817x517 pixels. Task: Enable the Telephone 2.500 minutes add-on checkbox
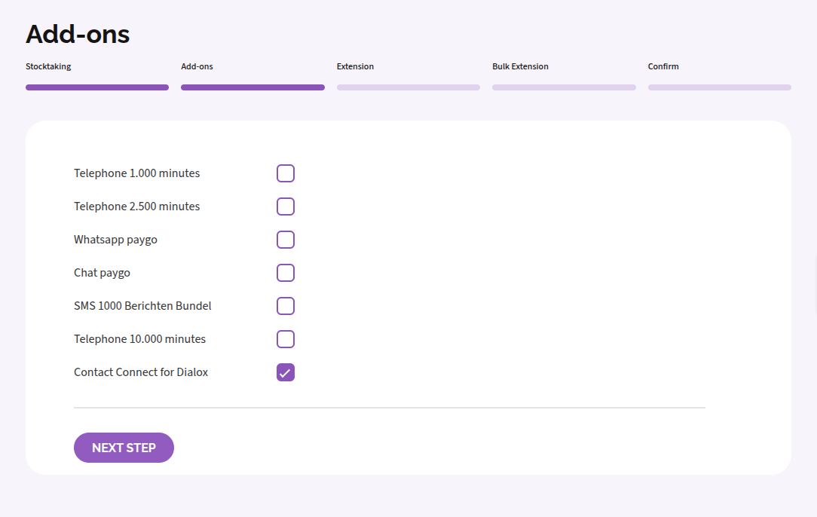285,206
